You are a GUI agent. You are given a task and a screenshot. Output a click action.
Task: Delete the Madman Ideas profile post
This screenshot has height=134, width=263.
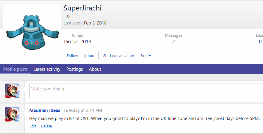point(46,126)
